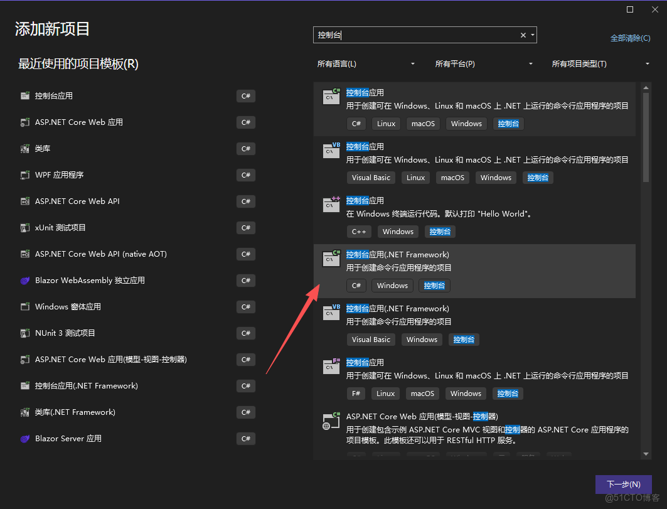Select the NUnit 3 测试项目 icon

[24, 333]
